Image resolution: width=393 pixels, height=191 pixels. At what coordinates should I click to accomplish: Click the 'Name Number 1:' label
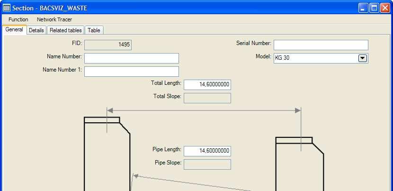[x=62, y=70]
